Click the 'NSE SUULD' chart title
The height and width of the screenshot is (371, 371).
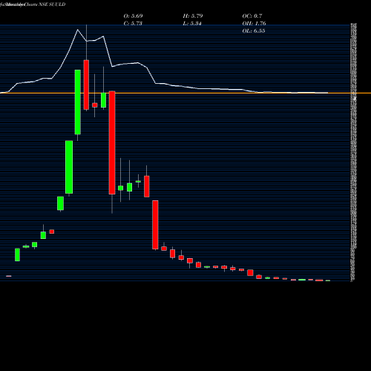52,4
